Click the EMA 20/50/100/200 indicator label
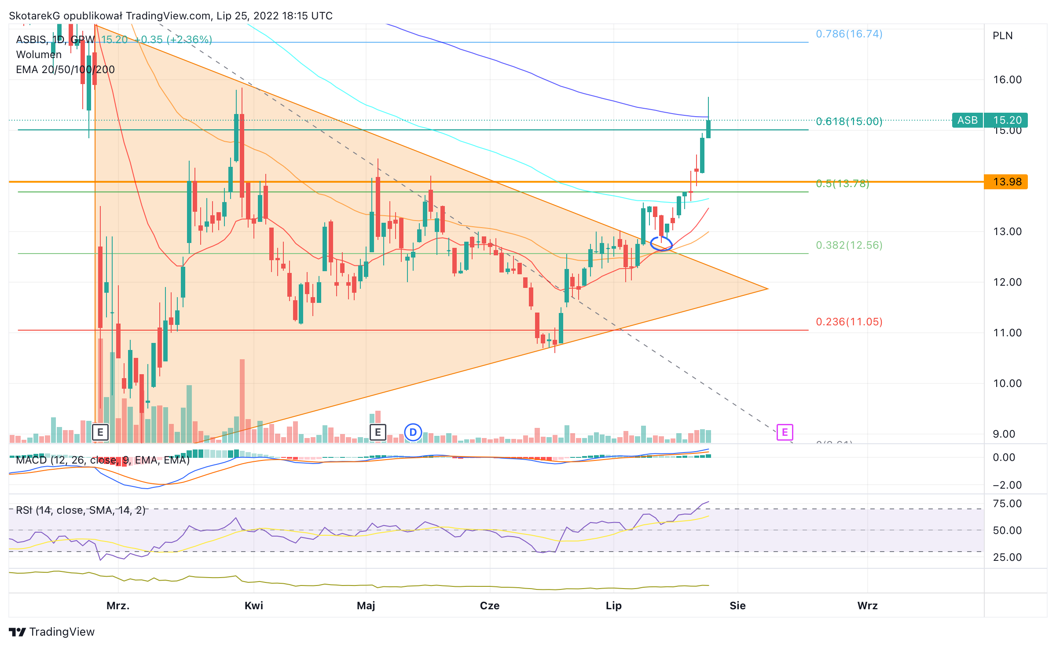 [65, 70]
